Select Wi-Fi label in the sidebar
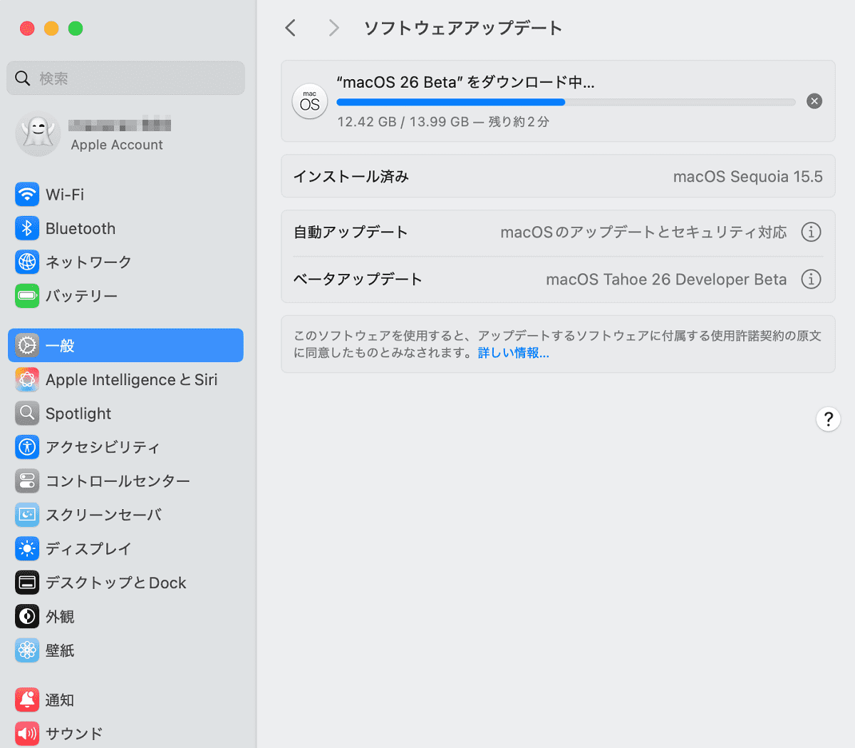Viewport: 855px width, 748px height. click(65, 195)
